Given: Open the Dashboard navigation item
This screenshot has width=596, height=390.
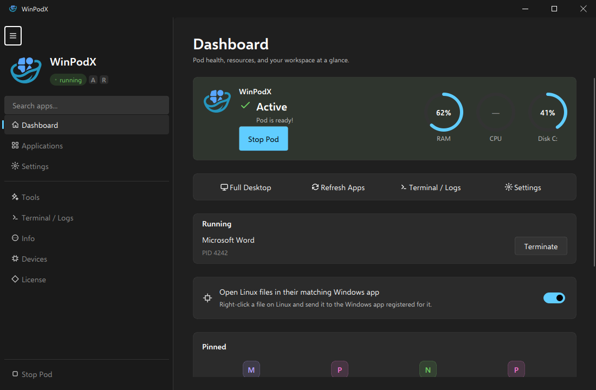Looking at the screenshot, I should tap(87, 125).
